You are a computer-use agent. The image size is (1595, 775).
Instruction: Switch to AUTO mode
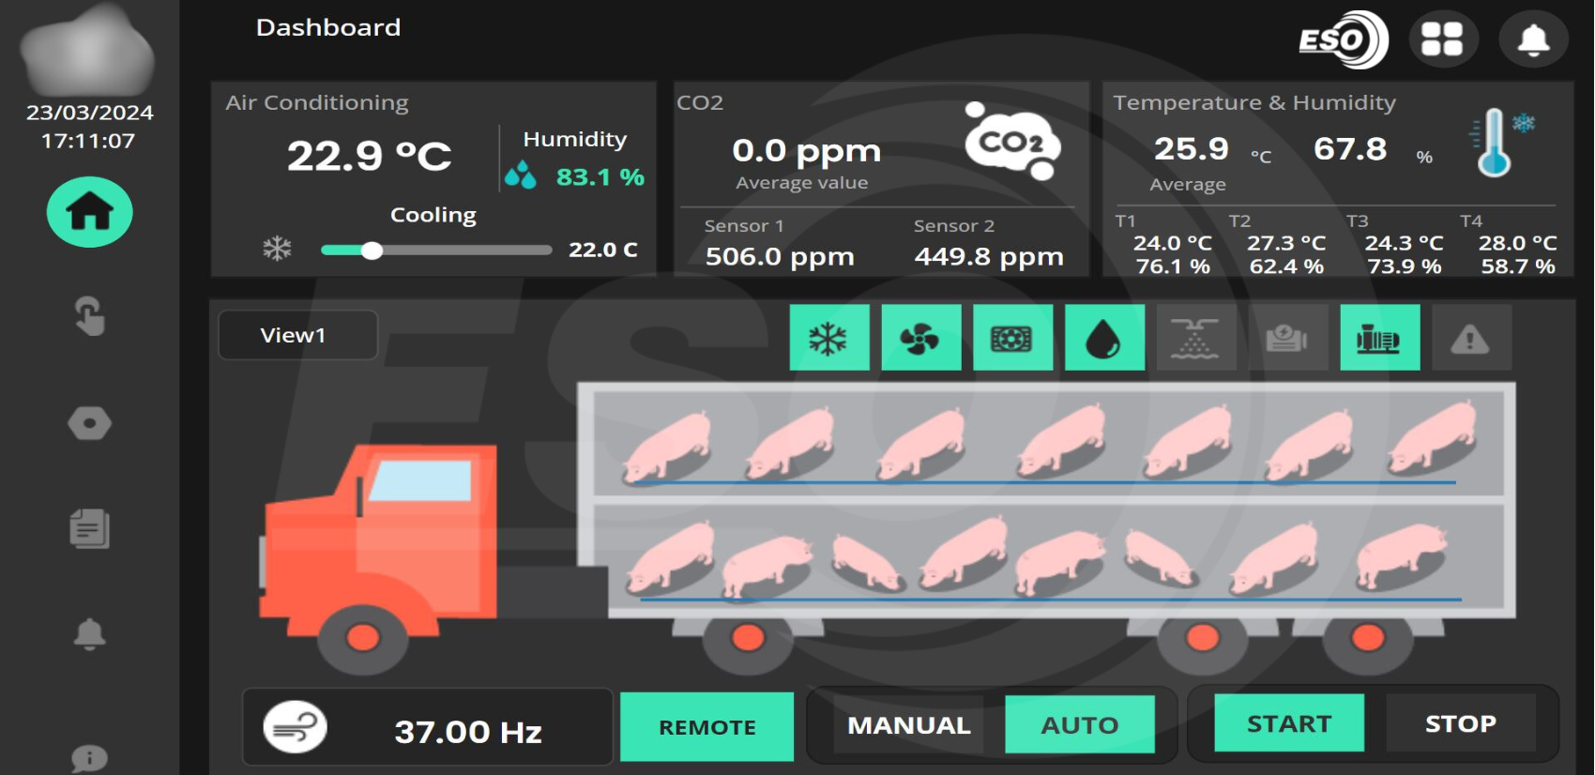point(1079,725)
